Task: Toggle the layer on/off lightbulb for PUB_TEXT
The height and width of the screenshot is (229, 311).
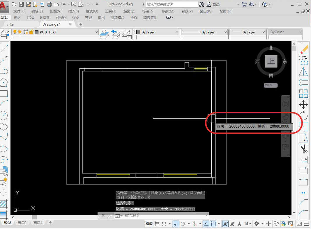Action: coord(15,32)
